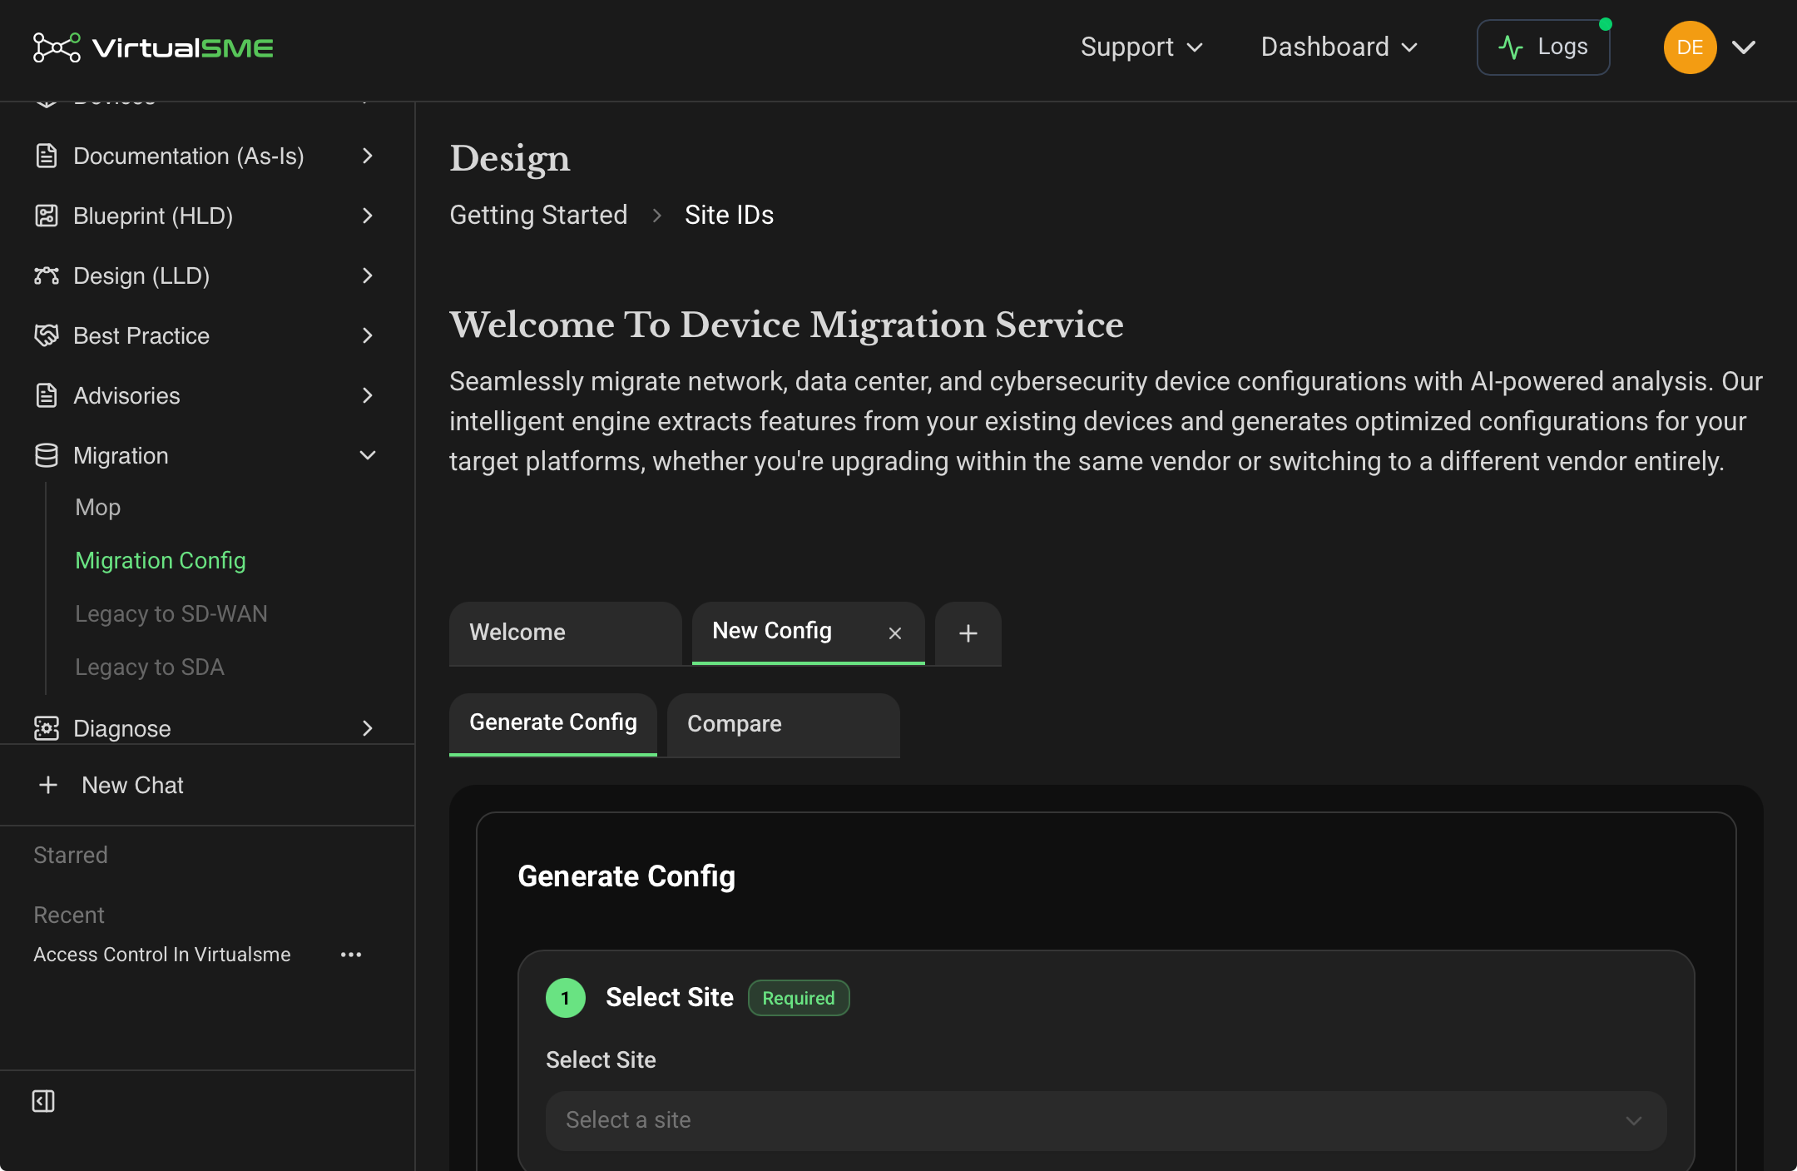Image resolution: width=1797 pixels, height=1171 pixels.
Task: Click the Best Practice handshake icon
Action: point(47,335)
